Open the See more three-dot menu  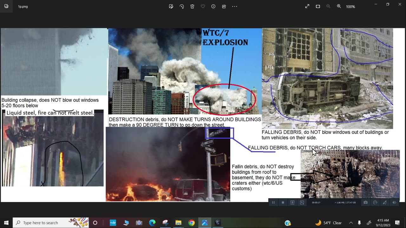point(235,6)
